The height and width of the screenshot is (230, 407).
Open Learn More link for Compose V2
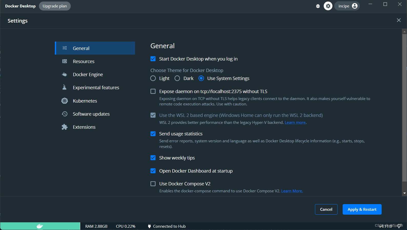(292, 191)
